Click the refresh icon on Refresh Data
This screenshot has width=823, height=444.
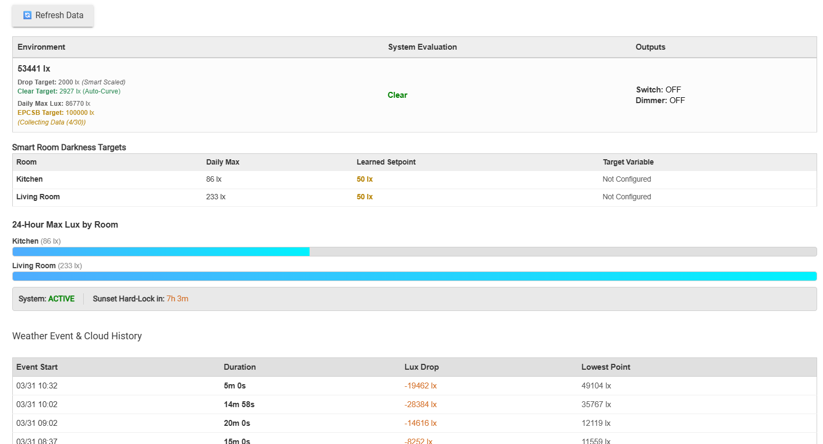[27, 15]
